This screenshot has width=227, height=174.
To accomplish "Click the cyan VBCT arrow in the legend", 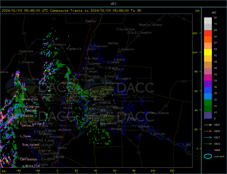I will tap(208, 137).
